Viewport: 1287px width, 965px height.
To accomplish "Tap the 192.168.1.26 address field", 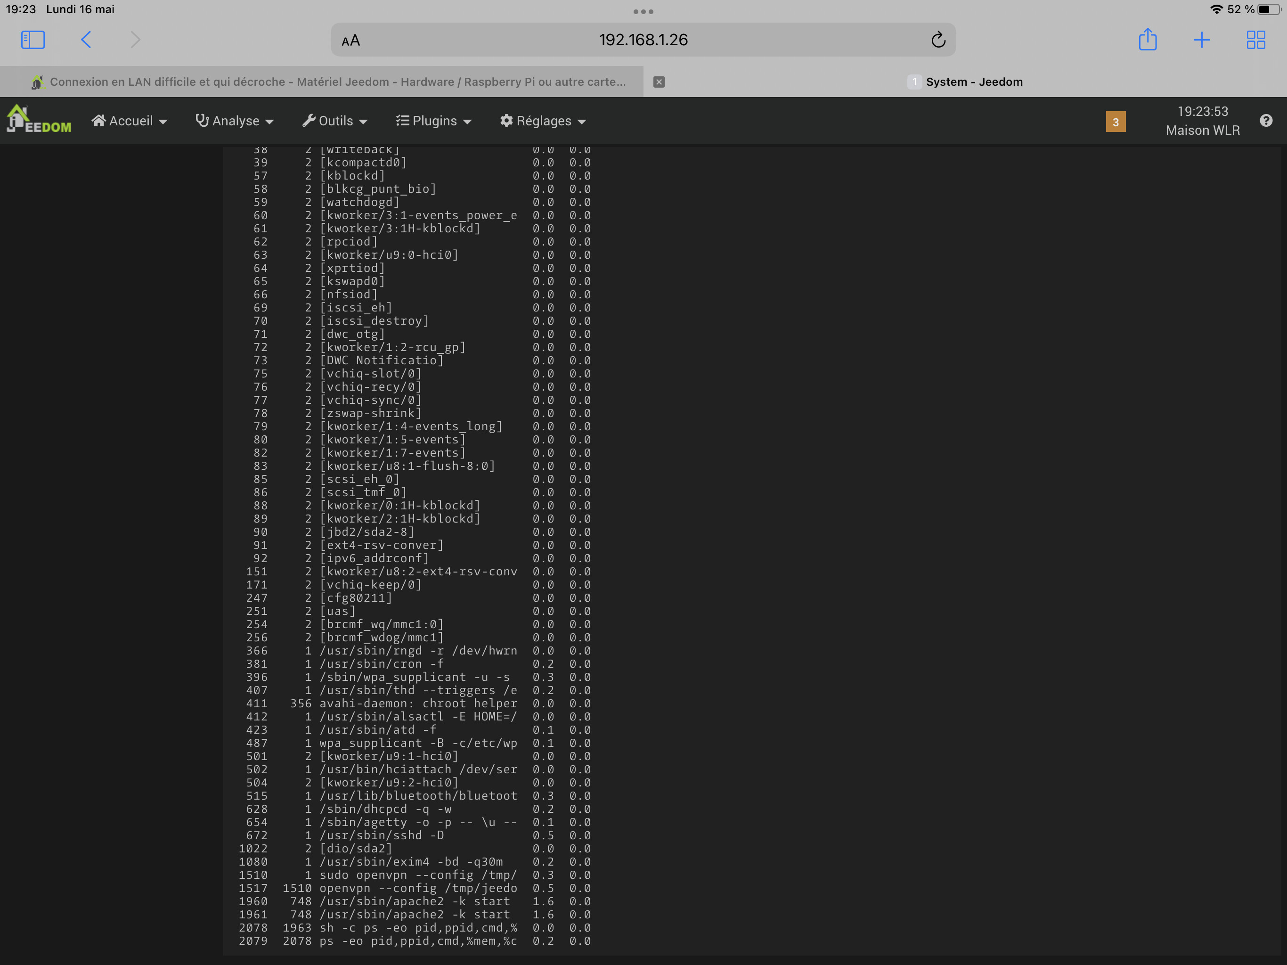I will (x=643, y=40).
